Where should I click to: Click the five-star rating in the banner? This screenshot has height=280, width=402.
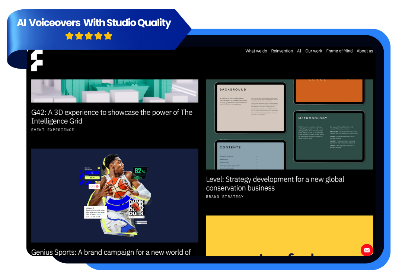point(89,36)
